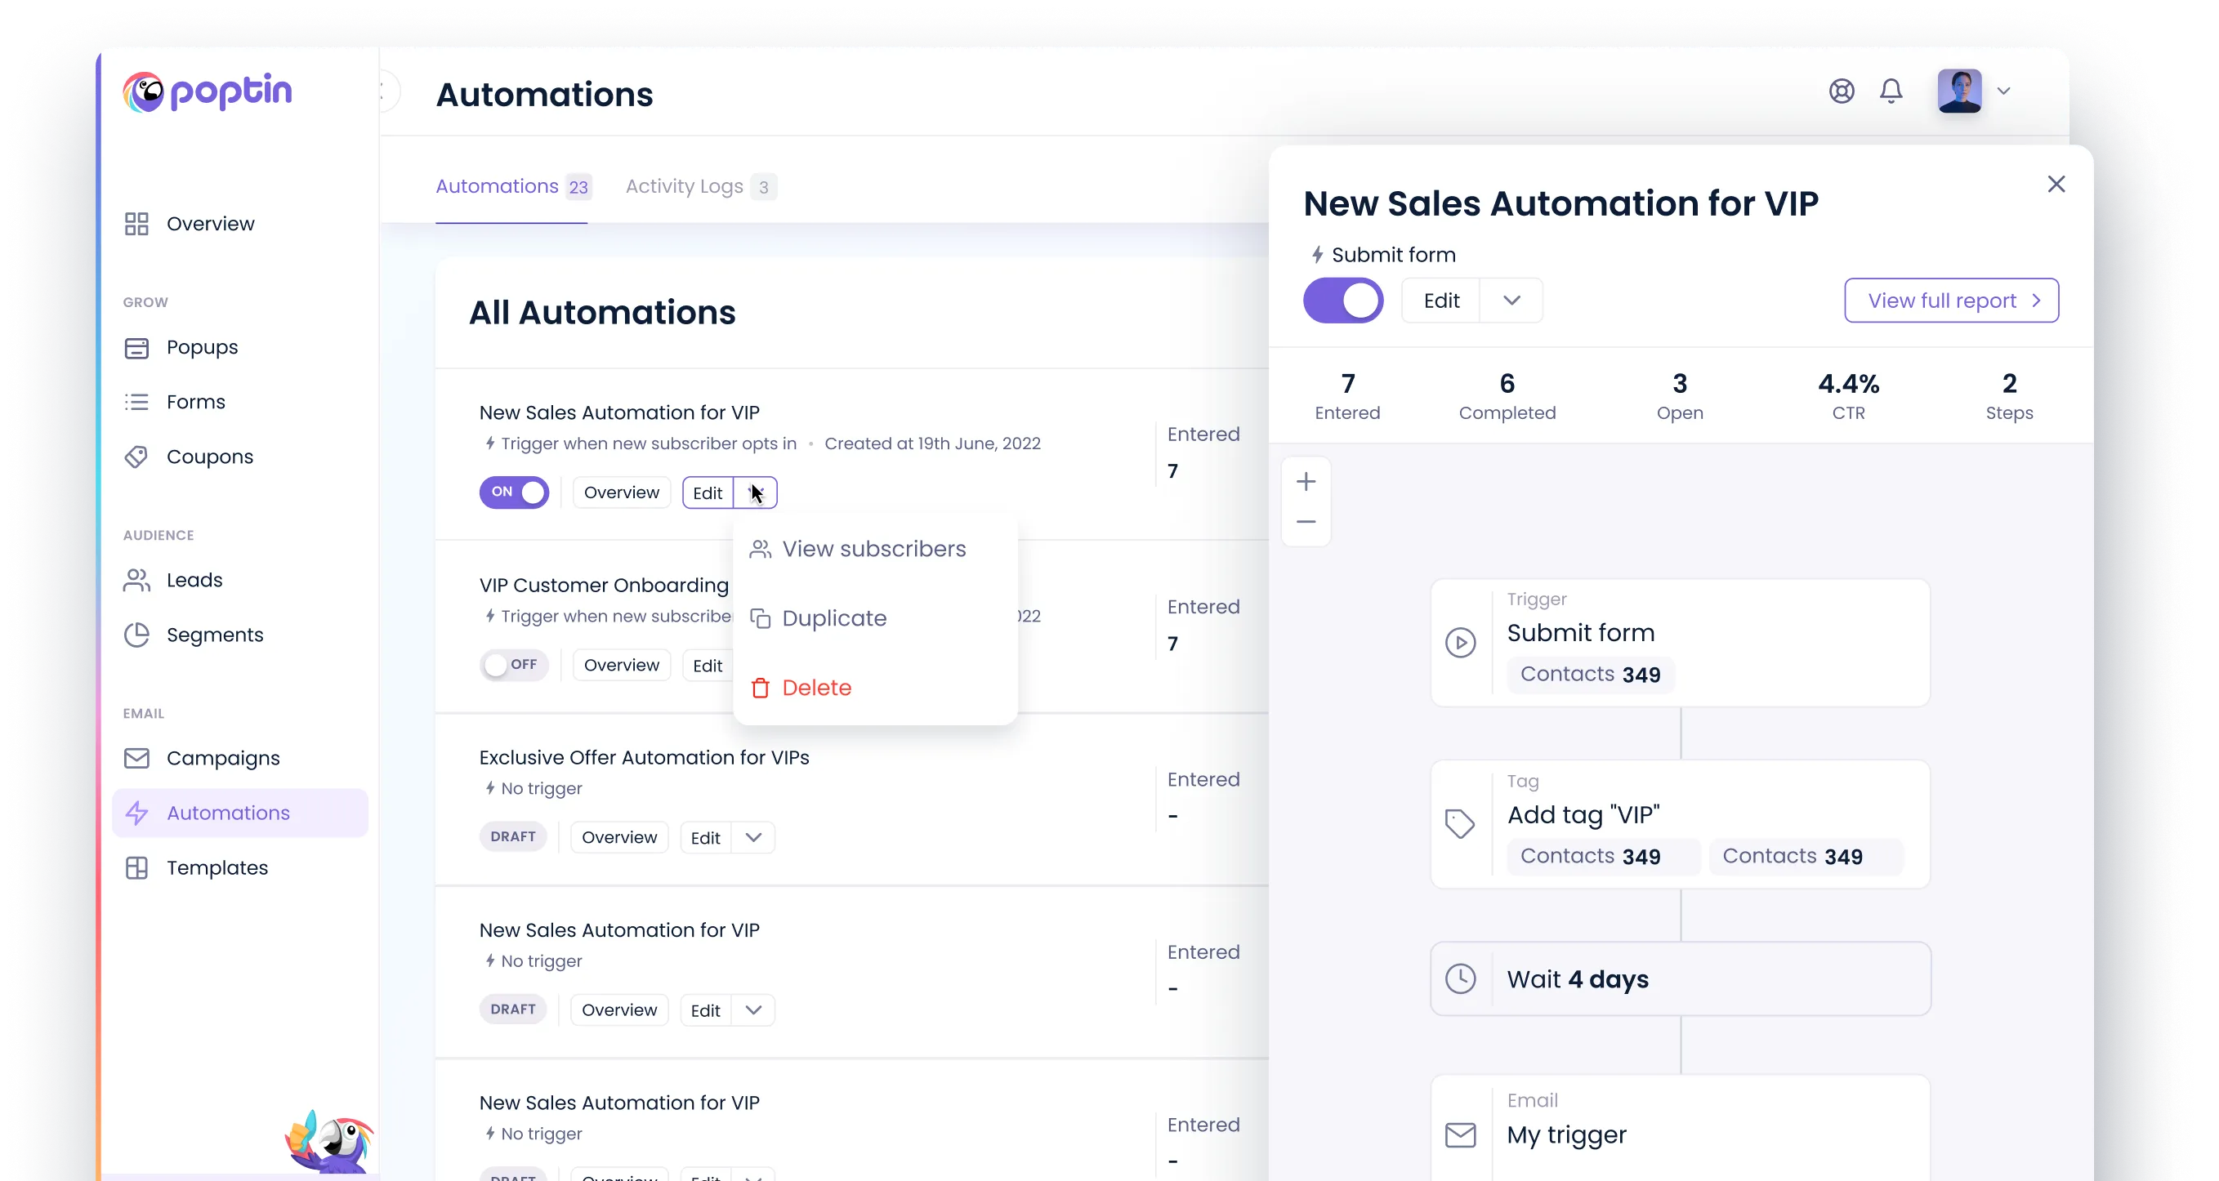Select the Add tag "VIP" step
The height and width of the screenshot is (1181, 2219).
point(1680,824)
